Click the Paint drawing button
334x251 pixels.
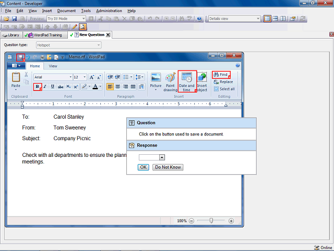[x=170, y=82]
